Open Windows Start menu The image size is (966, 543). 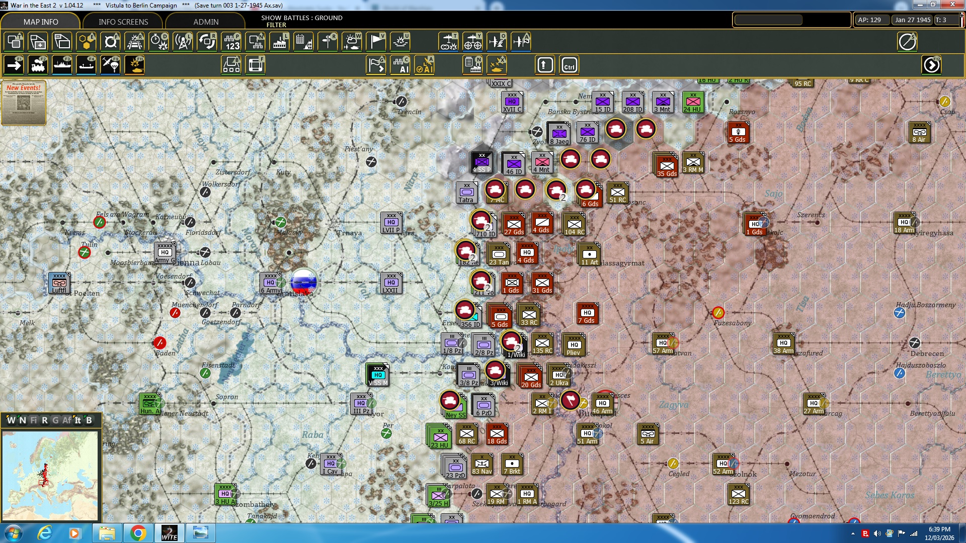13,533
